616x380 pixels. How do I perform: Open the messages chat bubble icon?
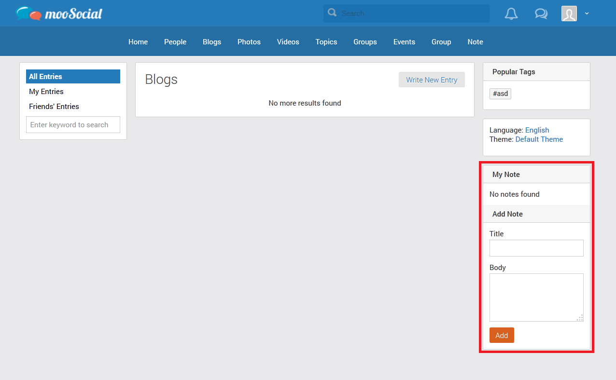(541, 14)
